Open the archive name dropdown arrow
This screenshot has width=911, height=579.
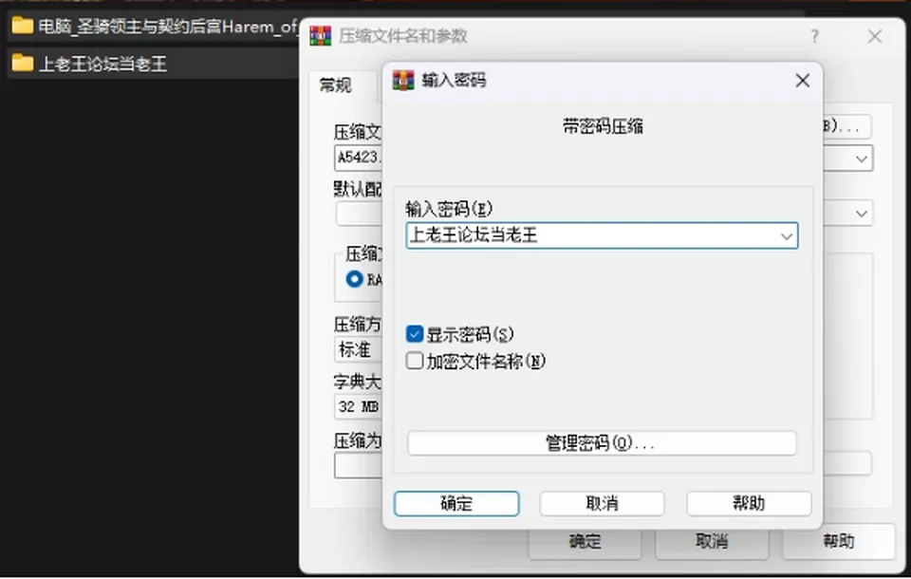(x=861, y=159)
